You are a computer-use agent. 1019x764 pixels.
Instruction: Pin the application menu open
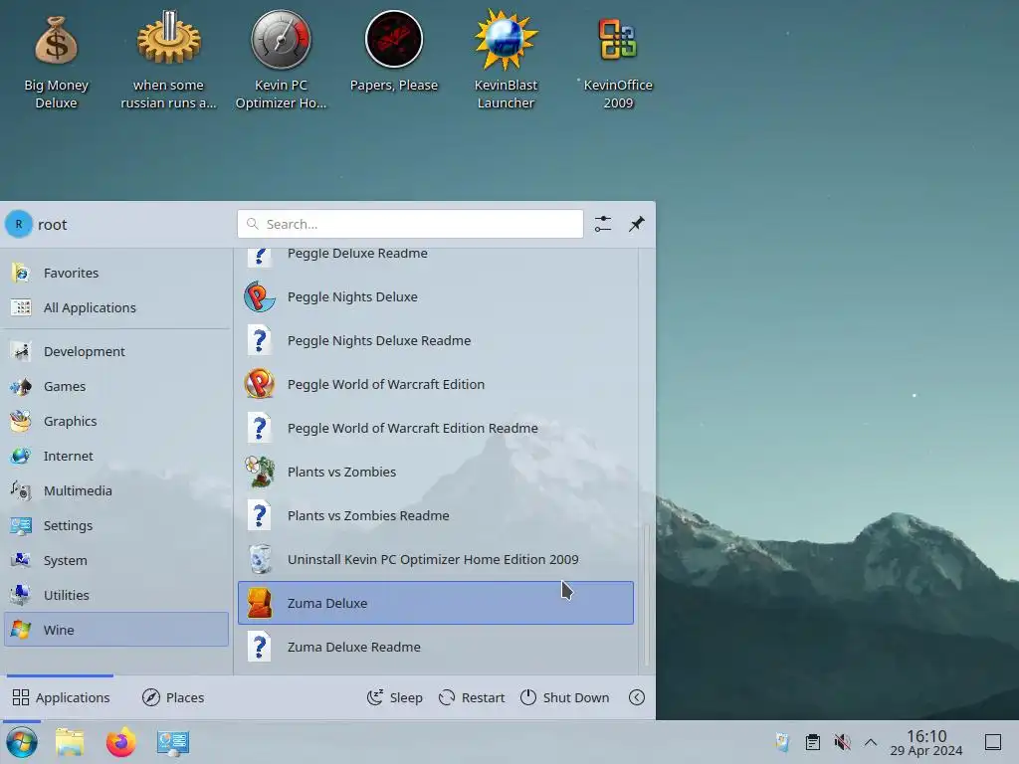coord(636,224)
